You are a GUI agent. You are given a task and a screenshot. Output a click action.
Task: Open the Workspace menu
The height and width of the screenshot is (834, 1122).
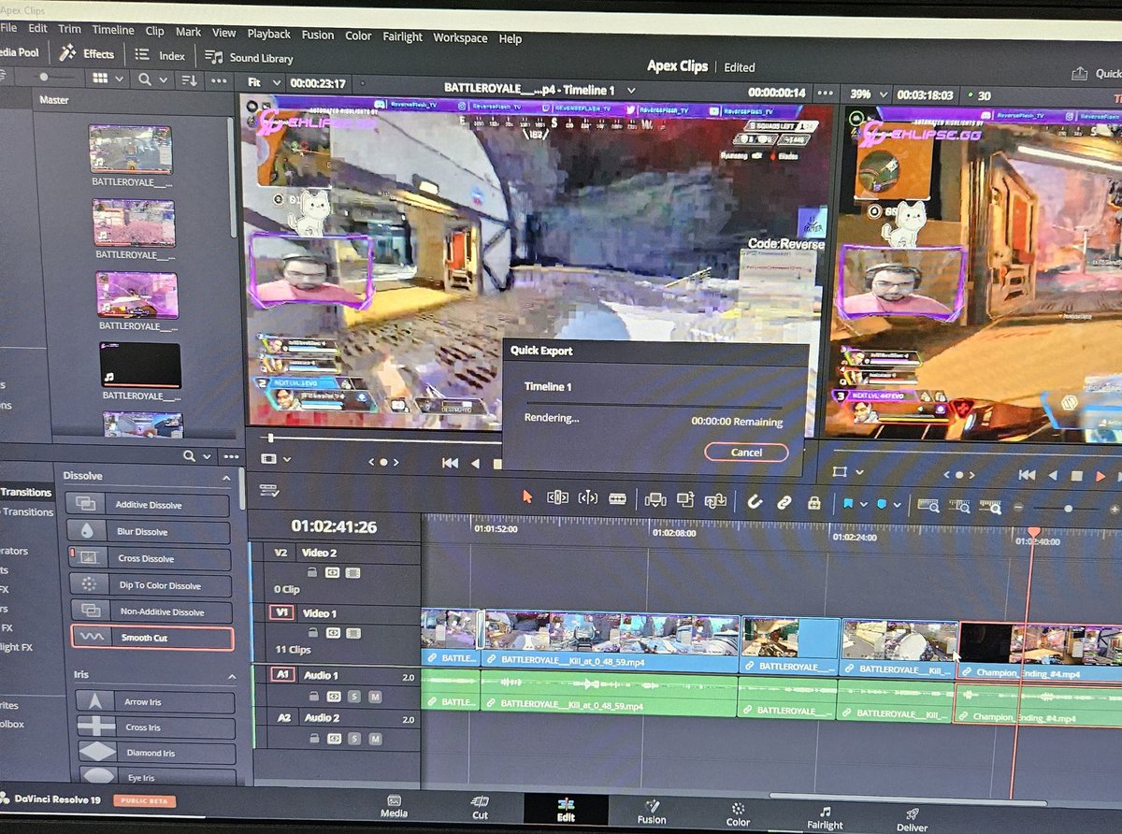click(x=460, y=37)
